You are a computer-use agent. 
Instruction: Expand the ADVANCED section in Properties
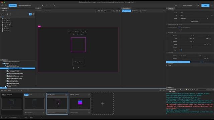[x=167, y=64]
